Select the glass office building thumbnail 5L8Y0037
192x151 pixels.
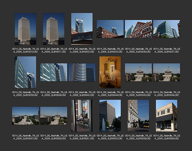tap(166, 29)
